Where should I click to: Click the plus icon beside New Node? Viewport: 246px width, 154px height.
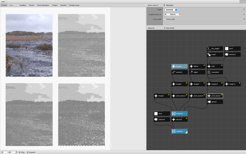tap(164, 28)
